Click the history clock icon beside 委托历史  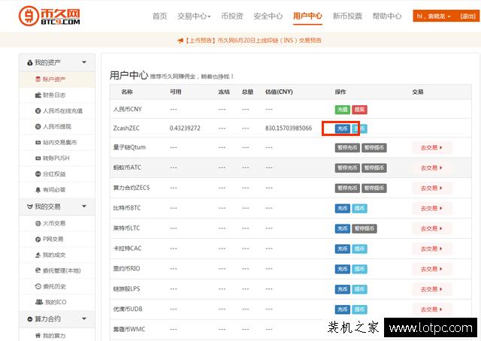(x=38, y=286)
